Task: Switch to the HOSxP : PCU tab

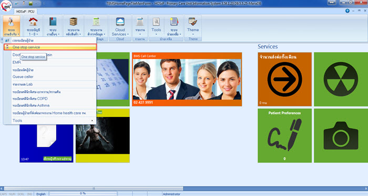Action: coord(25,11)
